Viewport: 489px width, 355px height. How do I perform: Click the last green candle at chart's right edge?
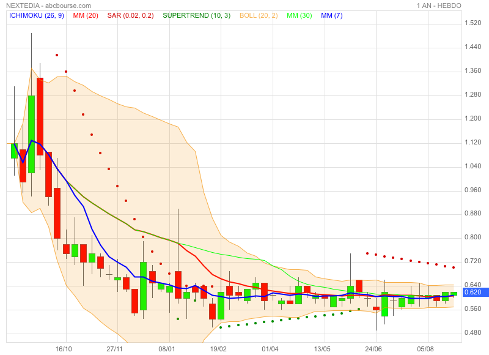pos(454,294)
